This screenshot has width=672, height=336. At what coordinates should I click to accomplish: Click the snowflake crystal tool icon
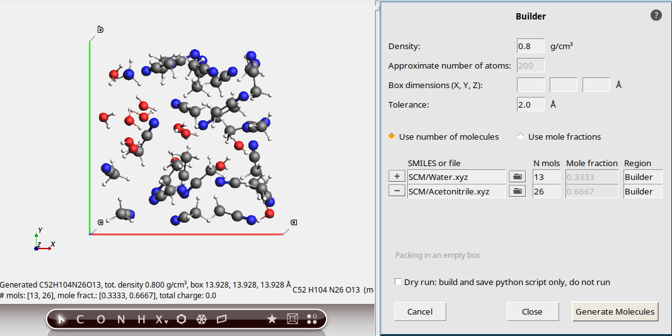tap(202, 319)
